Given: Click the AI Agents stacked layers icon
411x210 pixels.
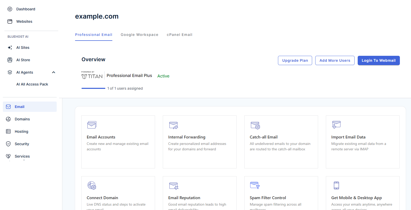Looking at the screenshot, I should (10, 72).
